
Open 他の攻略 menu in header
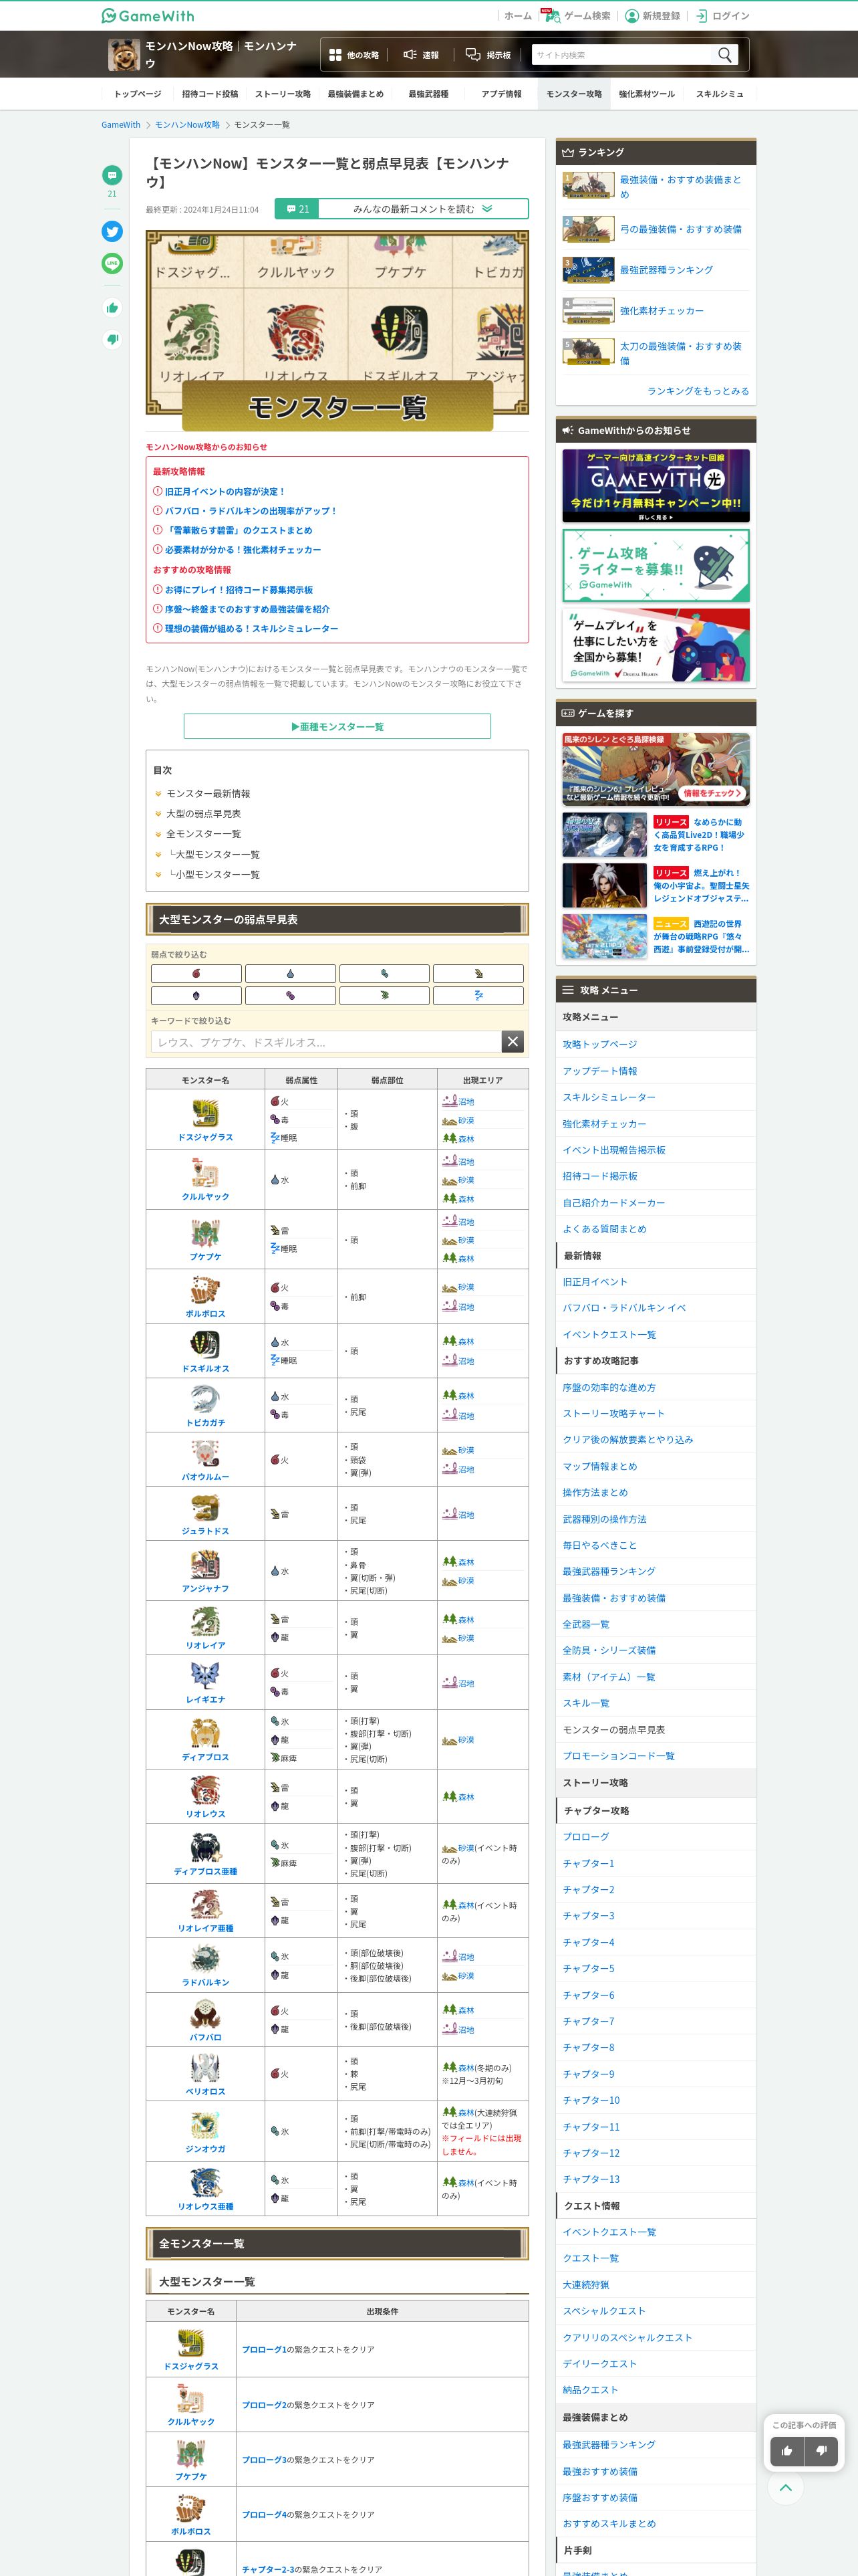click(x=355, y=55)
